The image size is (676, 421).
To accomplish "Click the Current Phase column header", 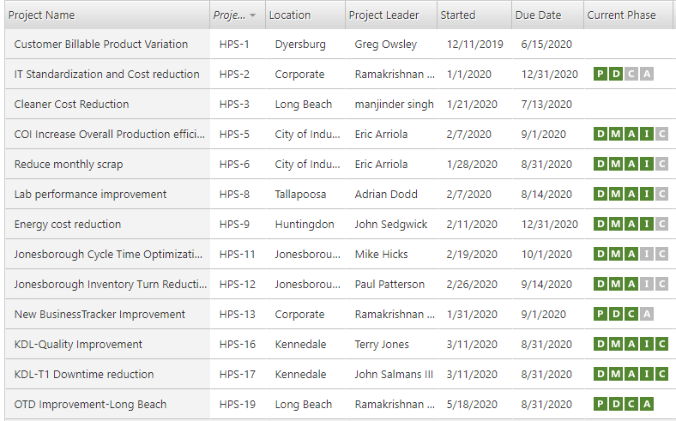I will pyautogui.click(x=621, y=15).
